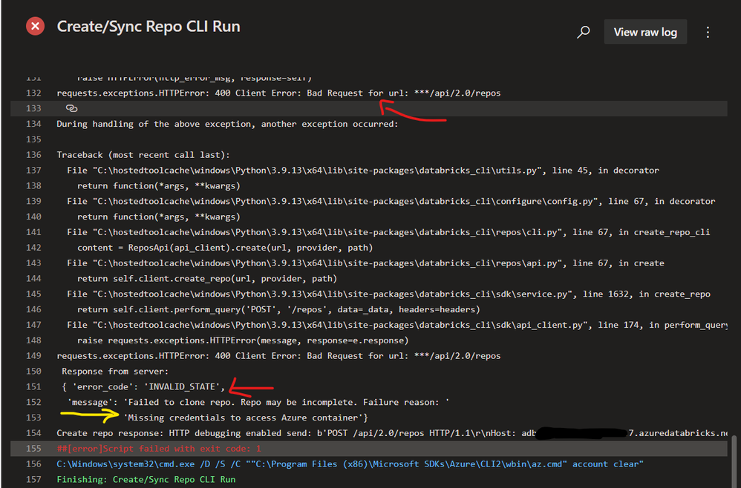Select the 'Traceback (most recent call last)' line

143,155
